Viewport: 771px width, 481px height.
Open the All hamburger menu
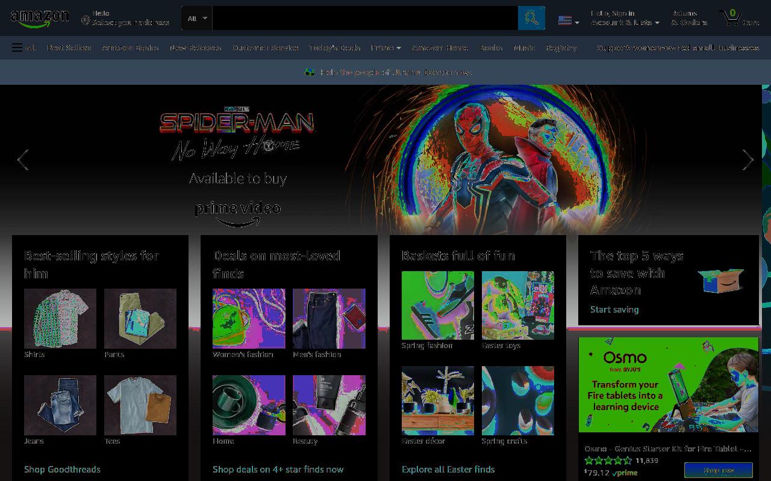24,47
